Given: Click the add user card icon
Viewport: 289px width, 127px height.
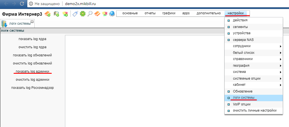Looking at the screenshot, I should [56, 14].
